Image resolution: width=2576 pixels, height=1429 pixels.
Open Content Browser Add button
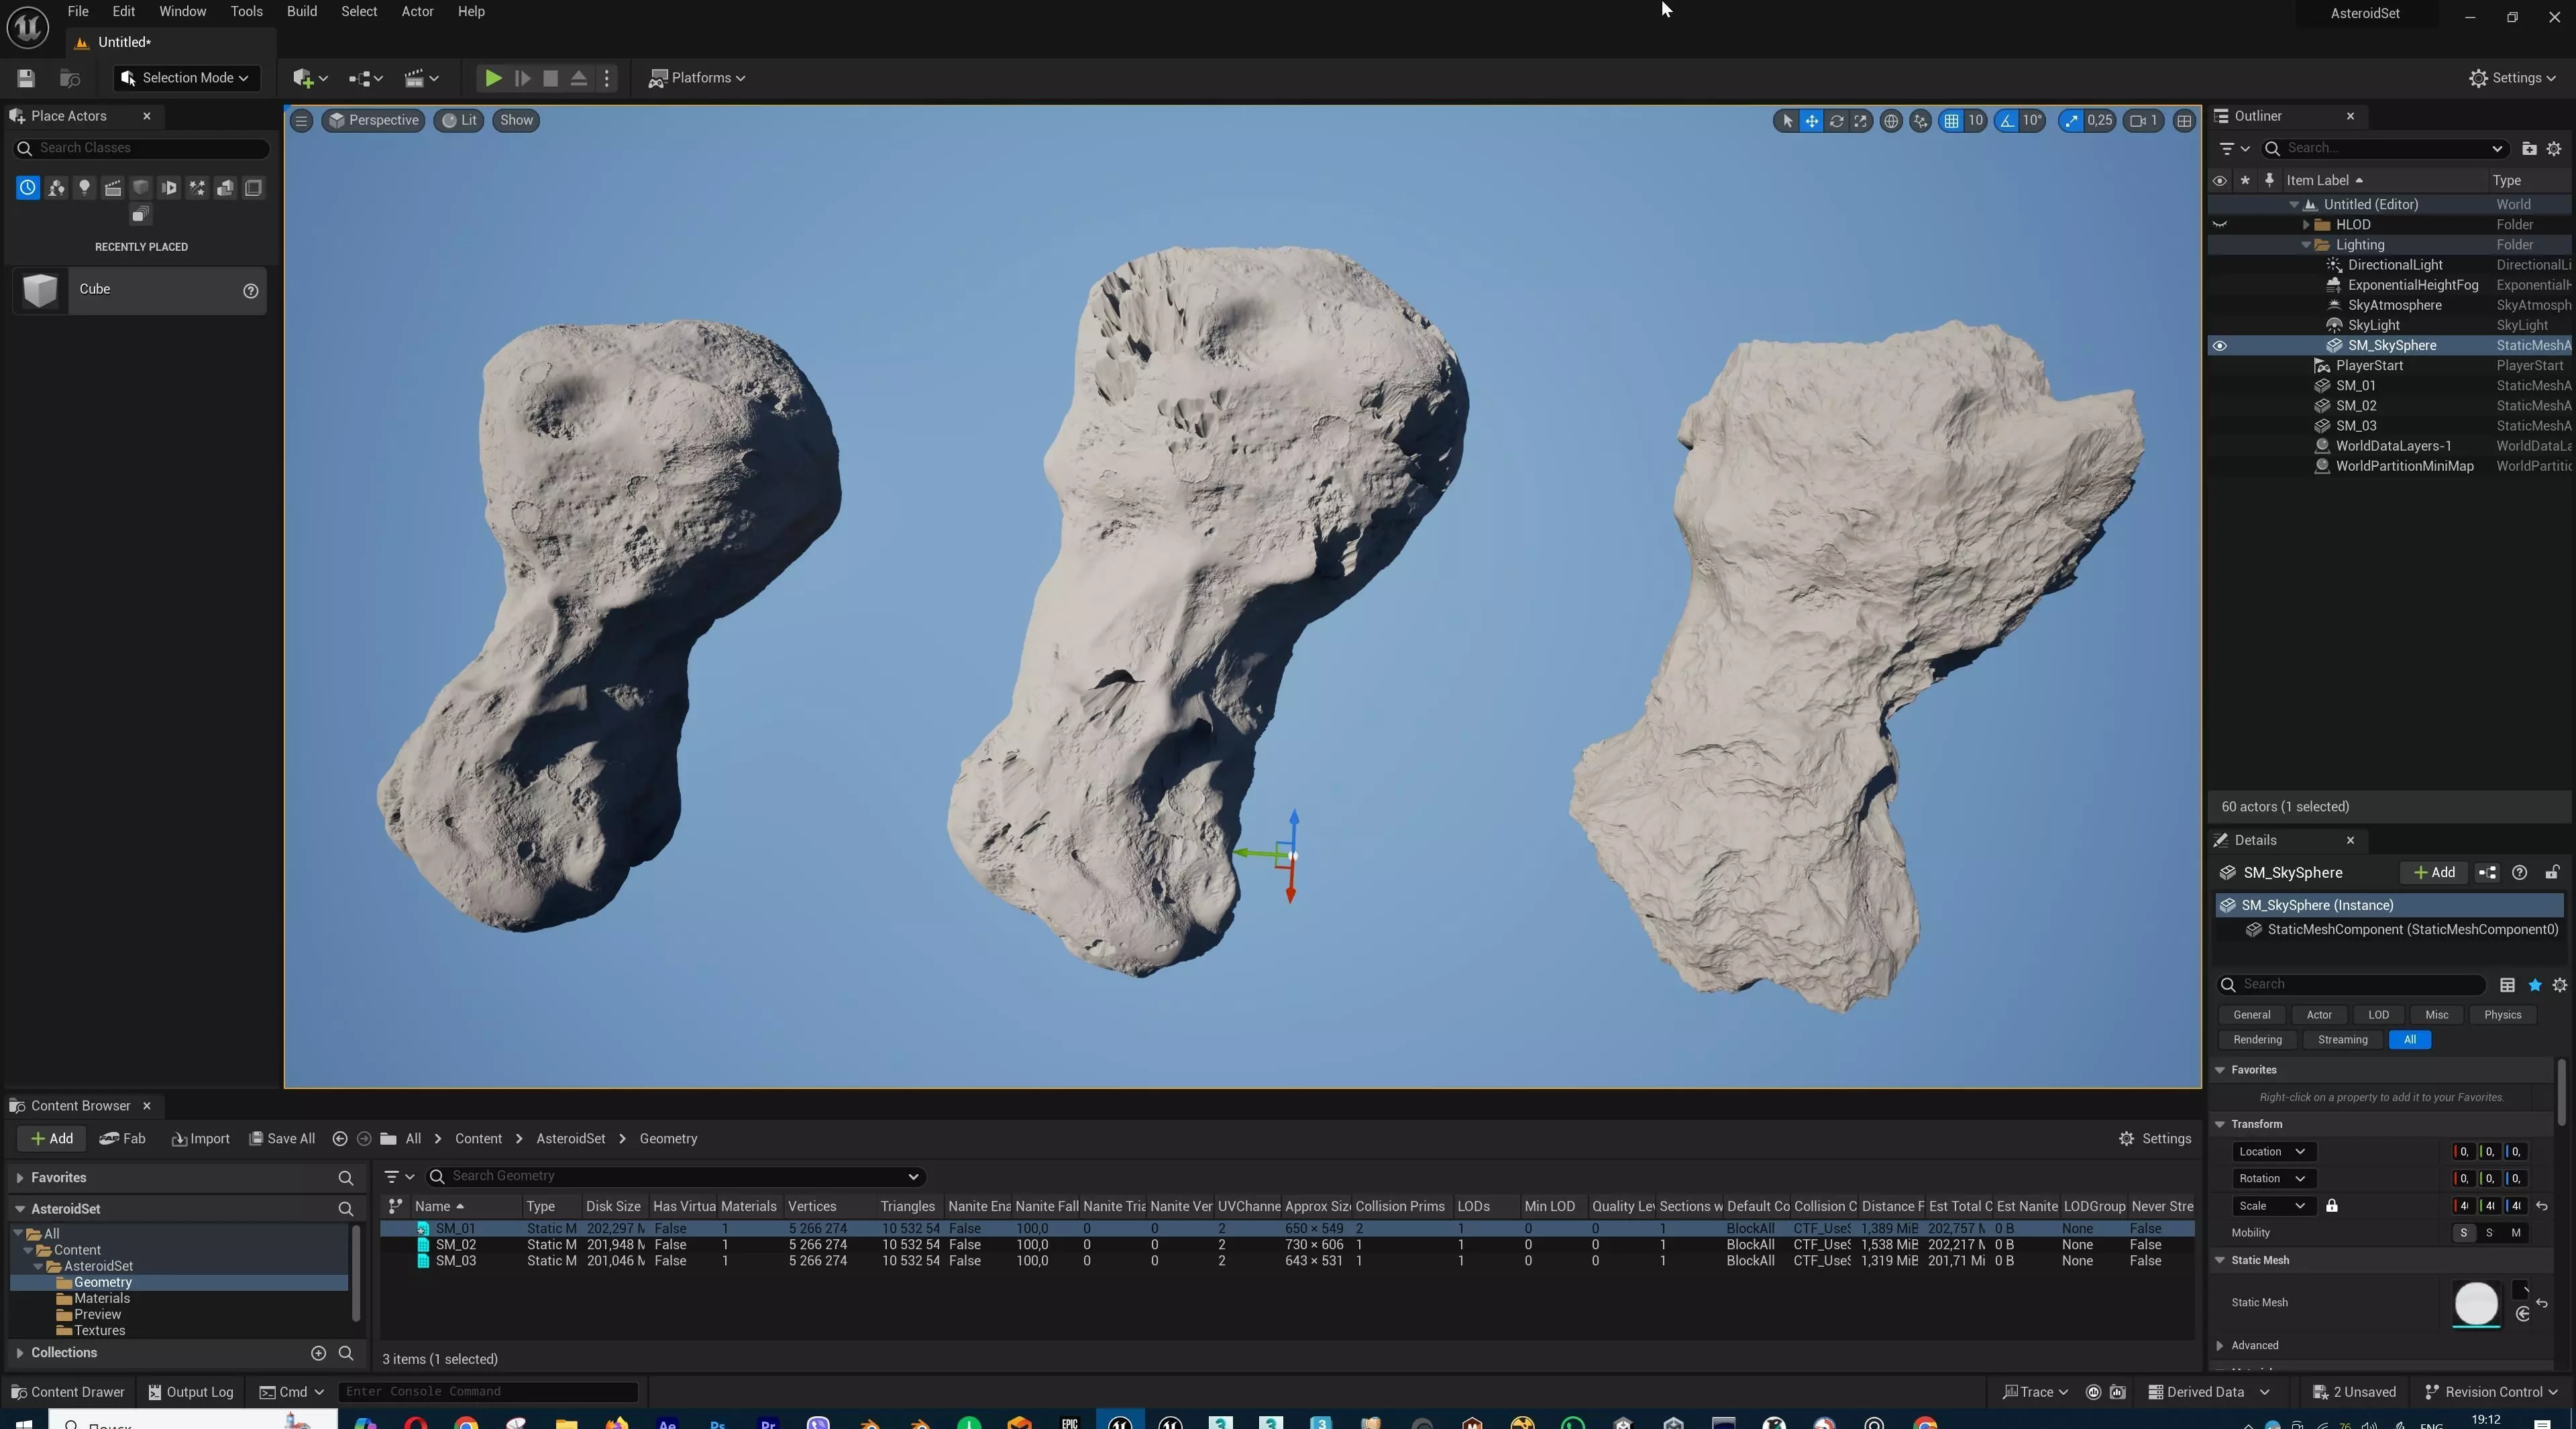pos(51,1139)
